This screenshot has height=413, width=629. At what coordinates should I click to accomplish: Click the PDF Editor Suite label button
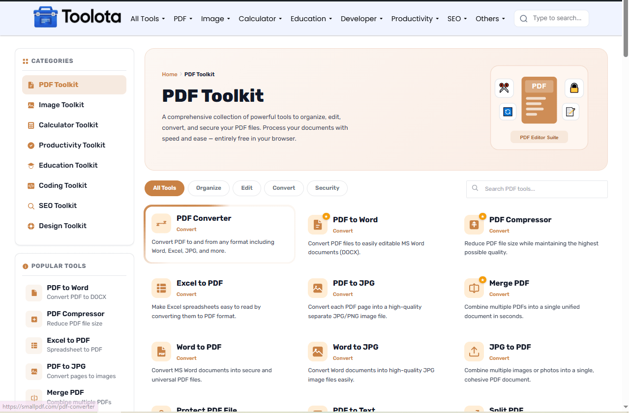[539, 138]
